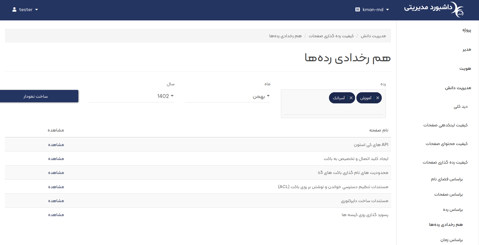Select کیفیت لینکدهی صفحات in sidebar
Viewport: 479px width, 245px height.
(x=445, y=125)
